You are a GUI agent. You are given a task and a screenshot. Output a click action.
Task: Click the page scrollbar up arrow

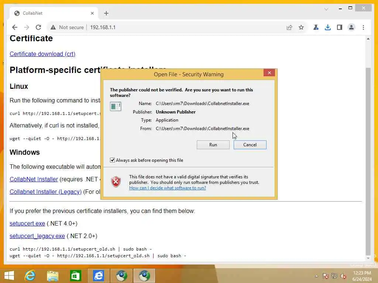tap(368, 39)
